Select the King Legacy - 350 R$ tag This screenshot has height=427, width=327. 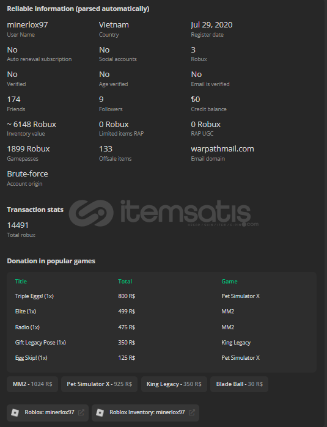174,384
